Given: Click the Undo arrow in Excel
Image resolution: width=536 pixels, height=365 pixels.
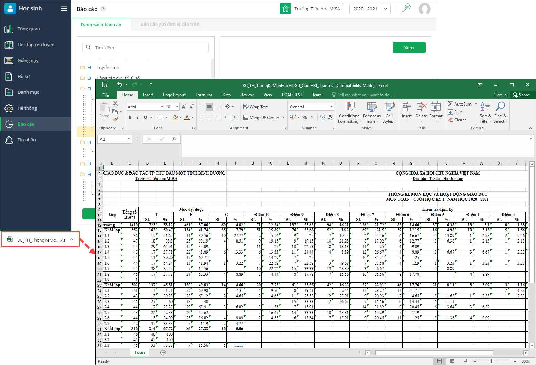Looking at the screenshot, I should pyautogui.click(x=120, y=85).
